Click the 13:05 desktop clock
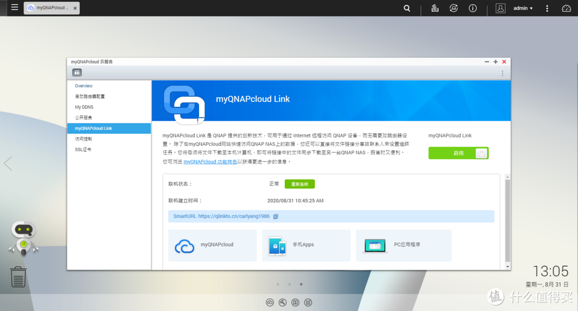Viewport: 578px width, 311px height. (551, 271)
